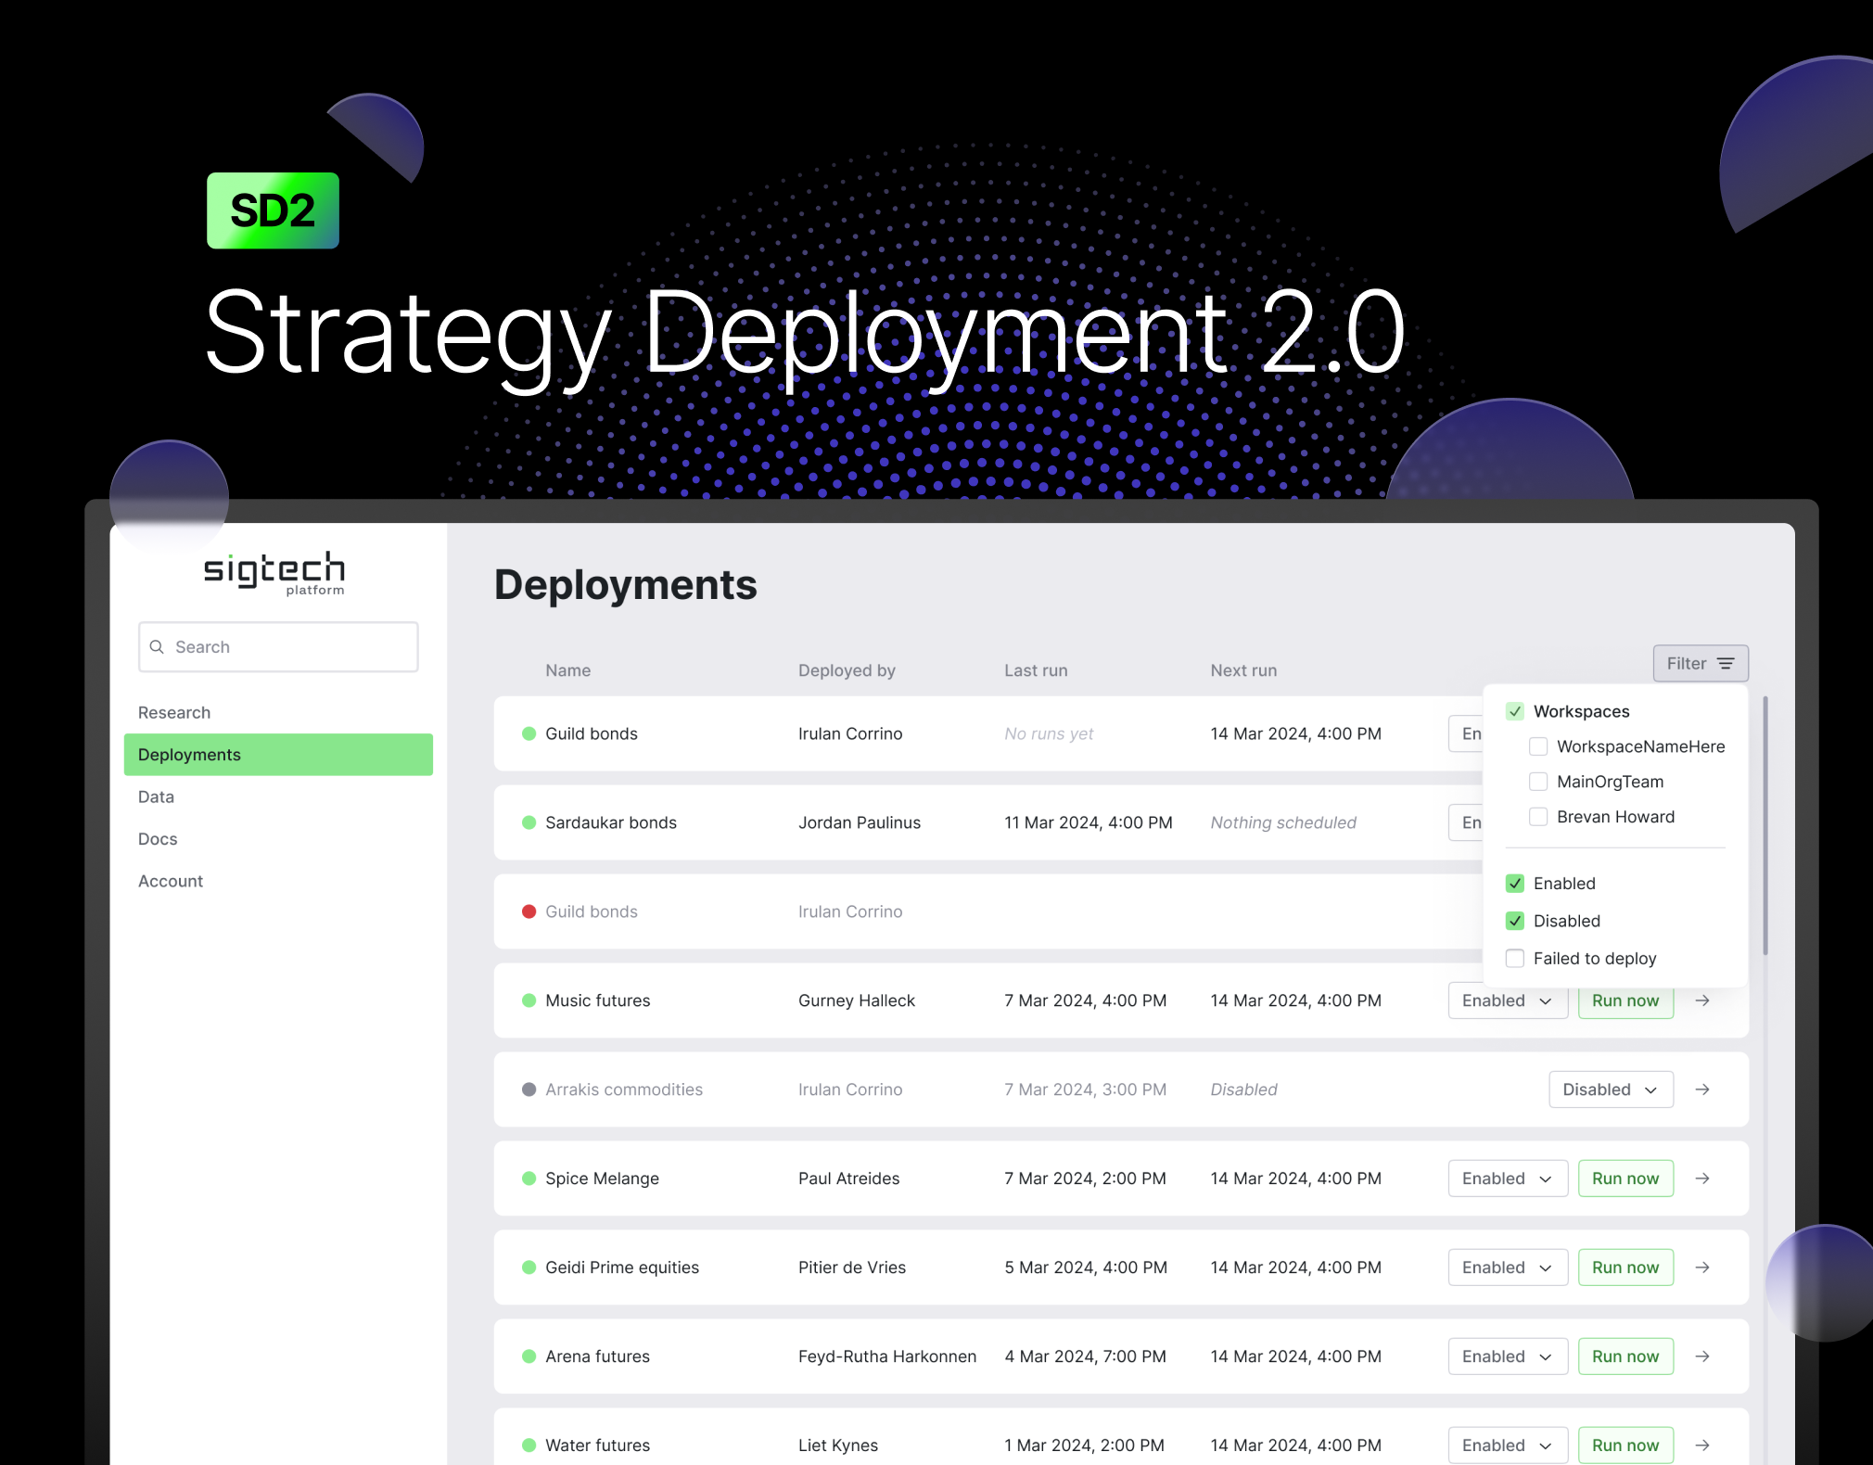
Task: Click status dot for Sardaukar bonds
Action: 529,822
